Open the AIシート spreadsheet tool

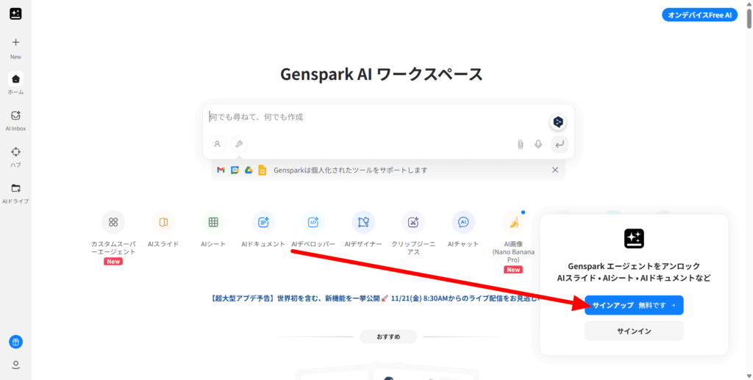[x=213, y=222]
